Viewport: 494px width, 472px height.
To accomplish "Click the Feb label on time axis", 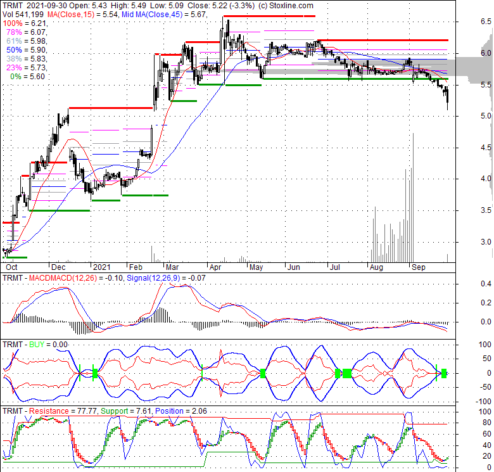I will 136,267.
